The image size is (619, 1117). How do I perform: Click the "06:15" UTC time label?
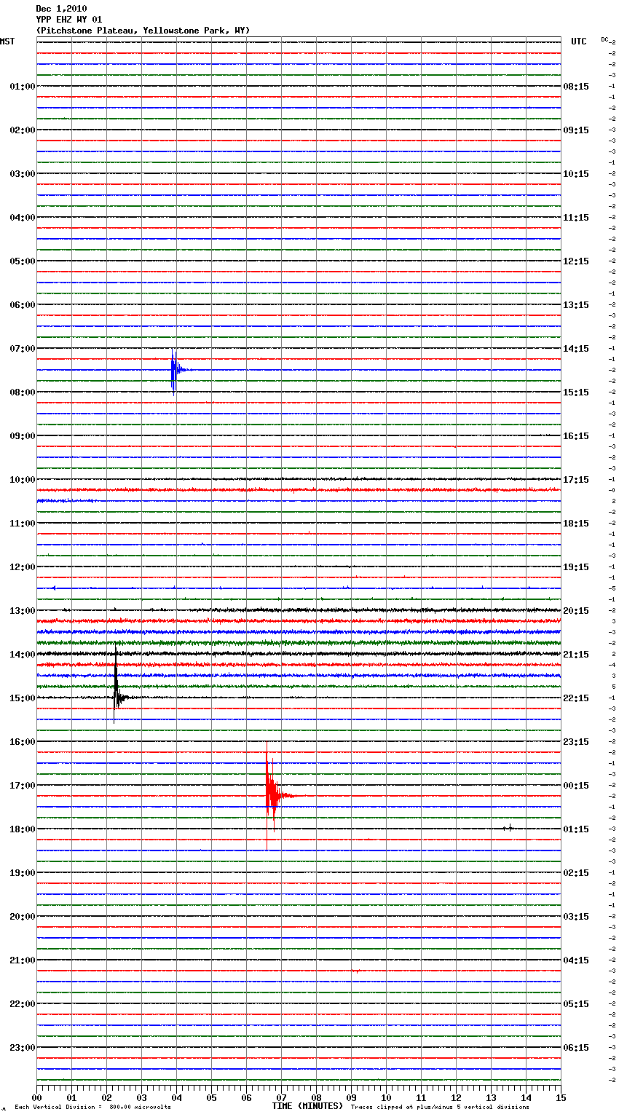tap(576, 1048)
